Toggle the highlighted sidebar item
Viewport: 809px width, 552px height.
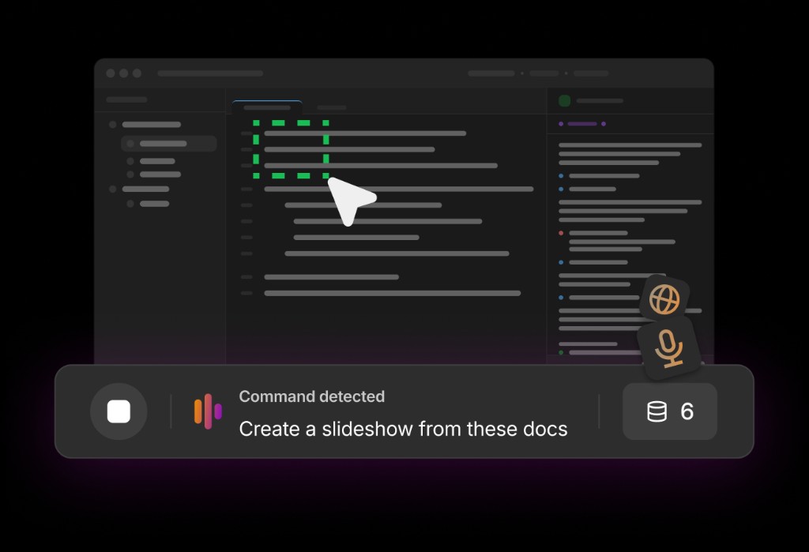click(168, 144)
